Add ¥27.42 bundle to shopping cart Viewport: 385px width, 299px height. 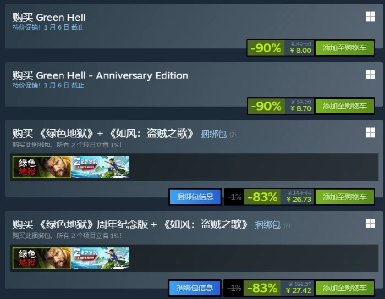click(x=345, y=287)
